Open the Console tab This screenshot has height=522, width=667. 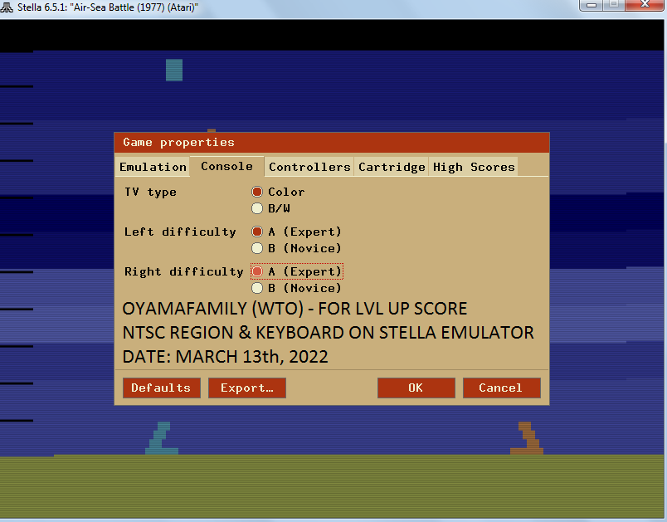point(226,166)
